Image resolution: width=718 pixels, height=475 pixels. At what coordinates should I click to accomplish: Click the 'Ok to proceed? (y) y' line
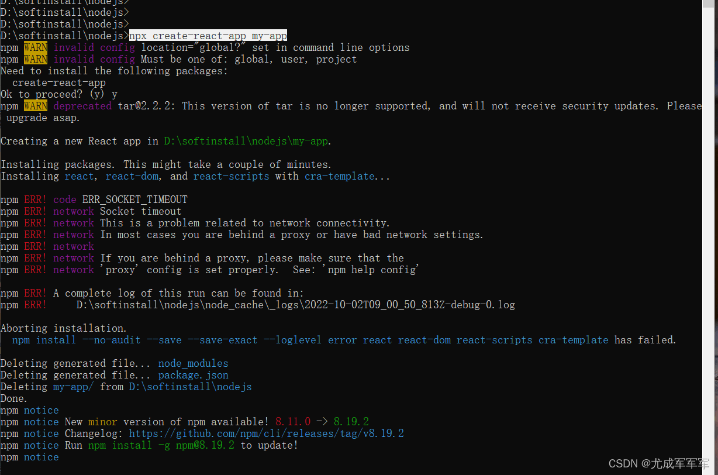tap(59, 94)
